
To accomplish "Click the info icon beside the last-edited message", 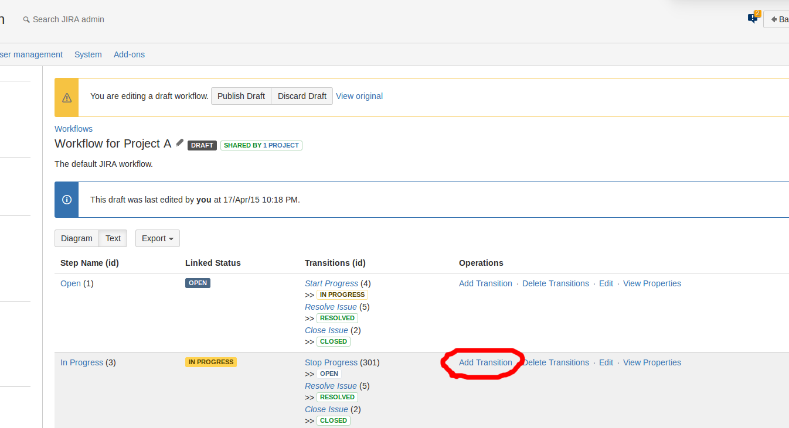I will click(x=66, y=199).
